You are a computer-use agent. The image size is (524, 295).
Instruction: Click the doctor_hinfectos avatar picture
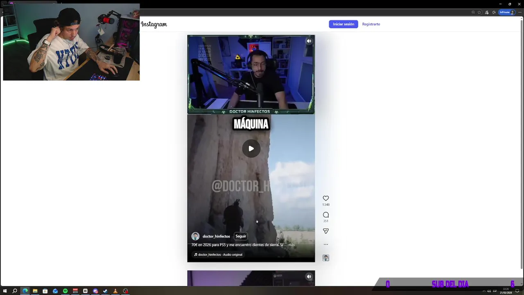click(196, 236)
